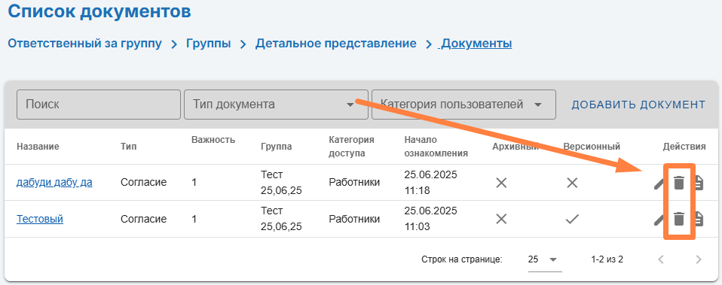Delete the дабуди дабу да document via trash icon
The height and width of the screenshot is (285, 722).
[x=679, y=183]
